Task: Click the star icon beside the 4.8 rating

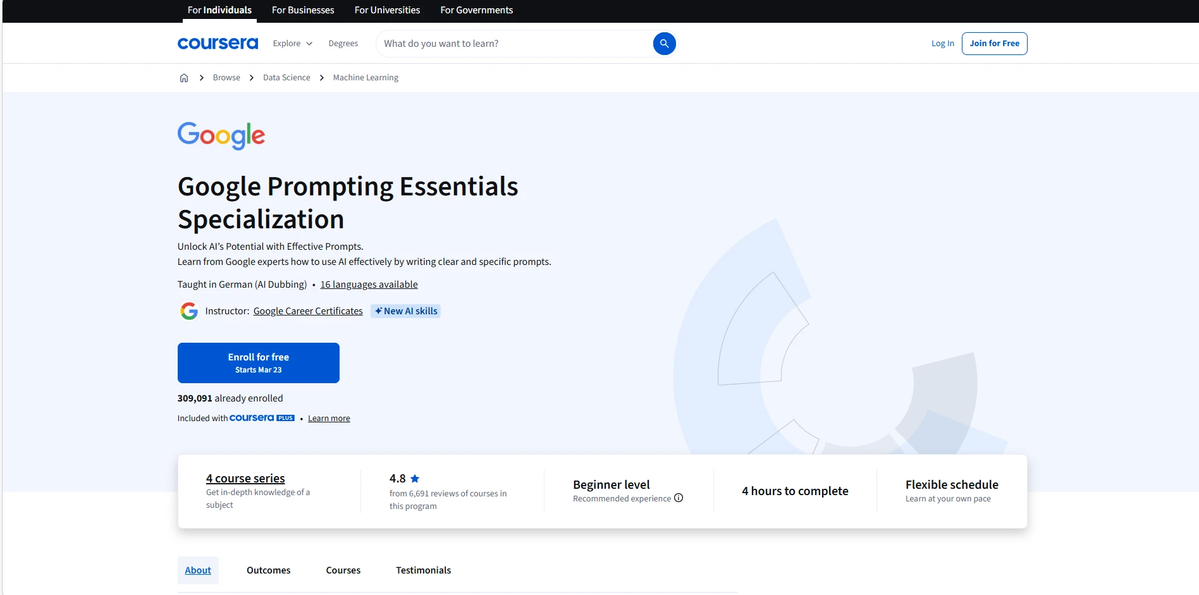Action: click(416, 479)
